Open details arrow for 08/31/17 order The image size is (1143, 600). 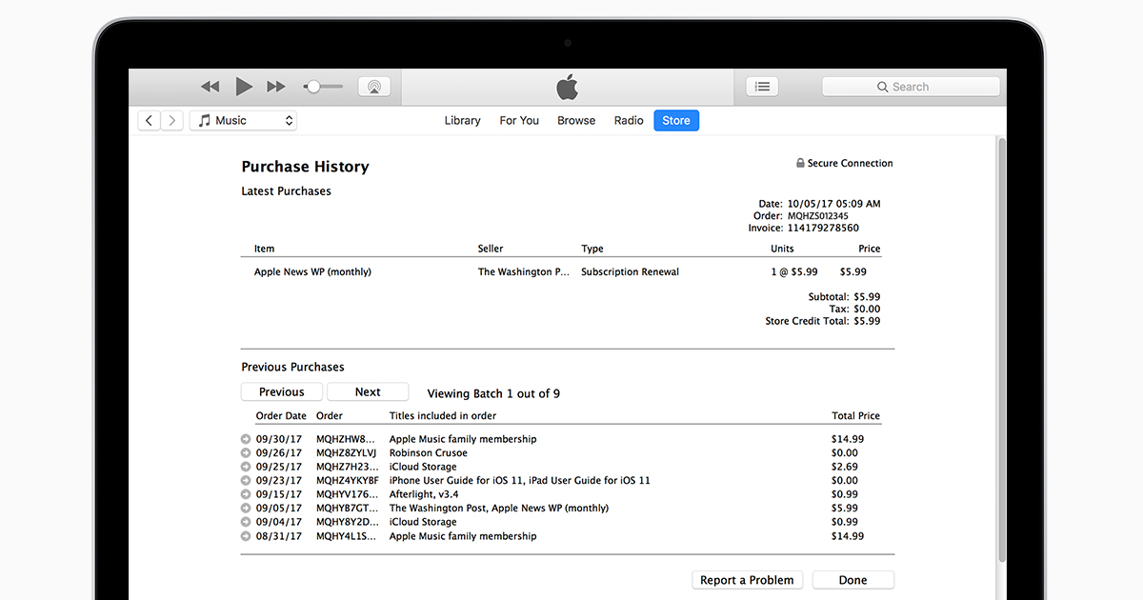tap(247, 536)
